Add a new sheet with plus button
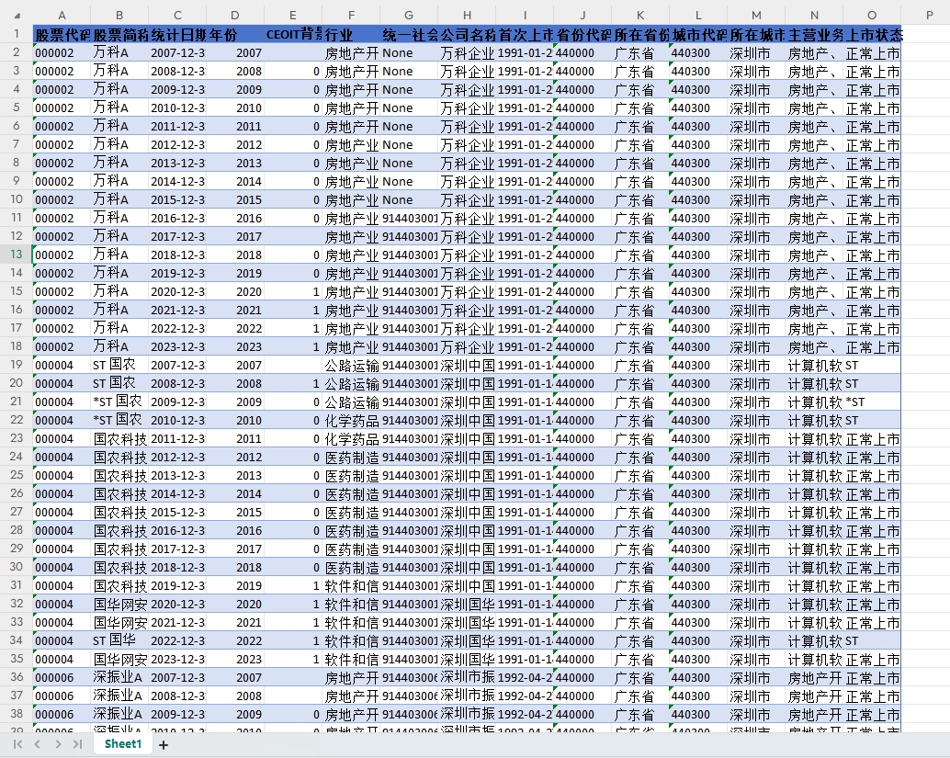950x758 pixels. (x=163, y=744)
